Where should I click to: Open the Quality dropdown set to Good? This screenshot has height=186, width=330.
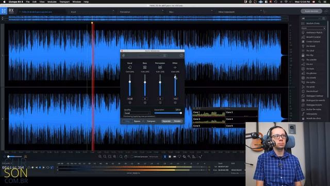point(137,113)
